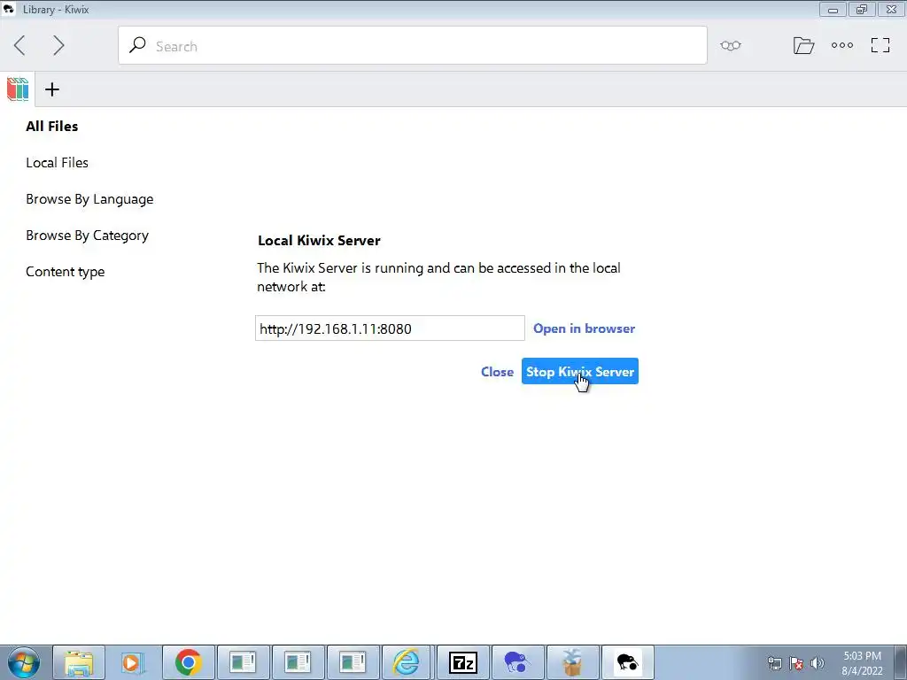907x680 pixels.
Task: Launch Windows Media Player from taskbar
Action: 133,662
